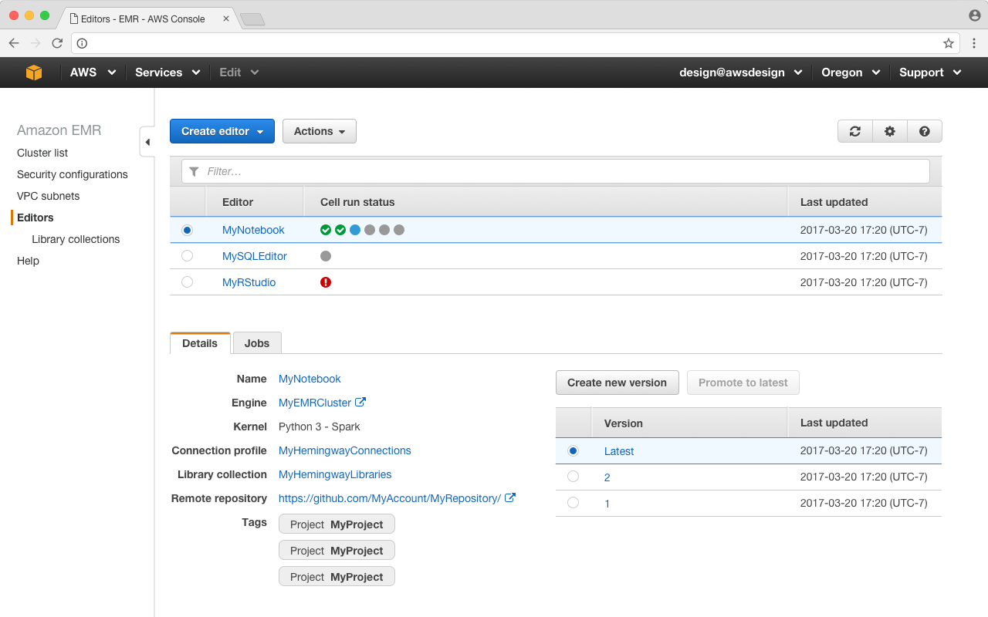Click the site information icon in address bar
The height and width of the screenshot is (617, 988).
pos(83,43)
